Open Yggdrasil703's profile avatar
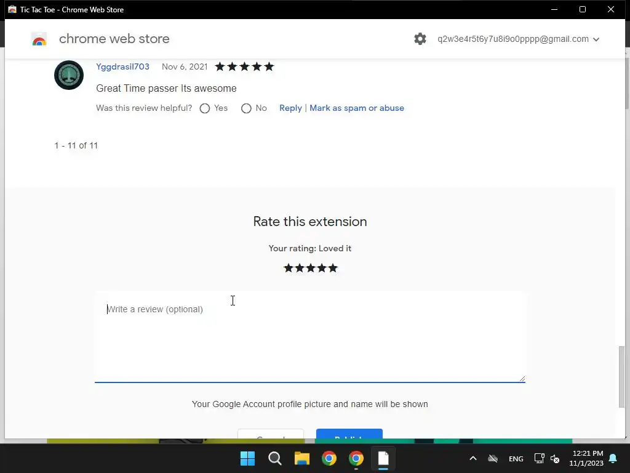The width and height of the screenshot is (630, 473). 69,75
